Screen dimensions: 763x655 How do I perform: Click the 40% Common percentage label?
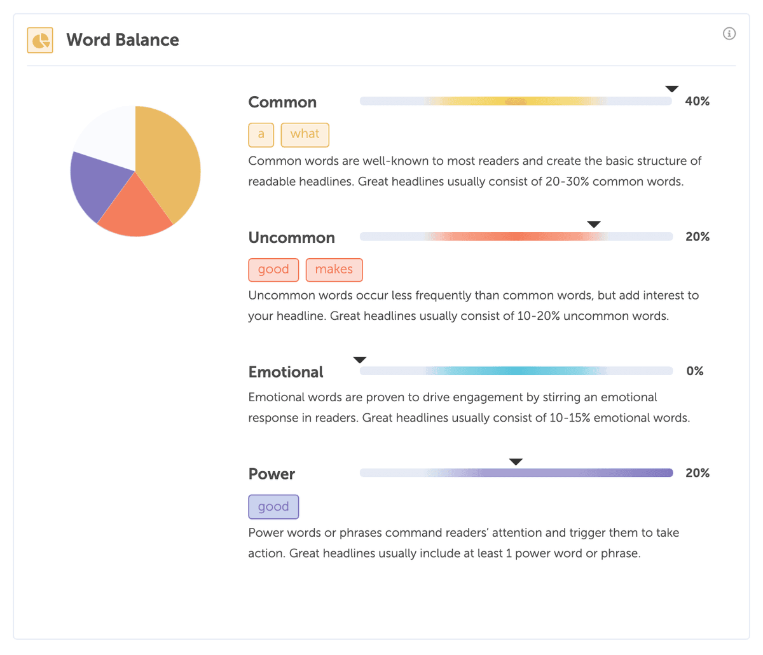pyautogui.click(x=698, y=100)
